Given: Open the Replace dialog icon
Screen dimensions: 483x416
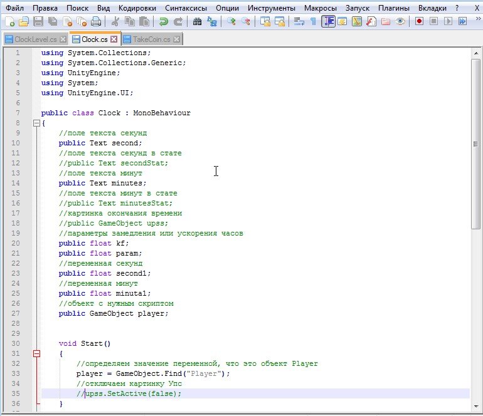Looking at the screenshot, I should 212,21.
